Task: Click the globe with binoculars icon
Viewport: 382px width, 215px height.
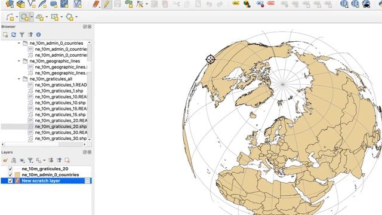Action: pos(366,4)
